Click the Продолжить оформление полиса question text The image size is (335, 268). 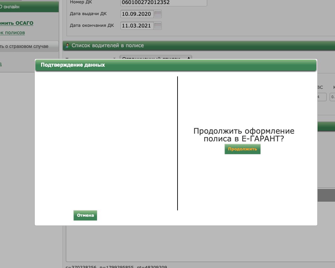(244, 135)
